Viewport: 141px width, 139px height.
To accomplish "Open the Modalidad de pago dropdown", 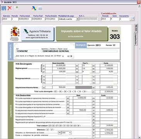I will (77, 19).
